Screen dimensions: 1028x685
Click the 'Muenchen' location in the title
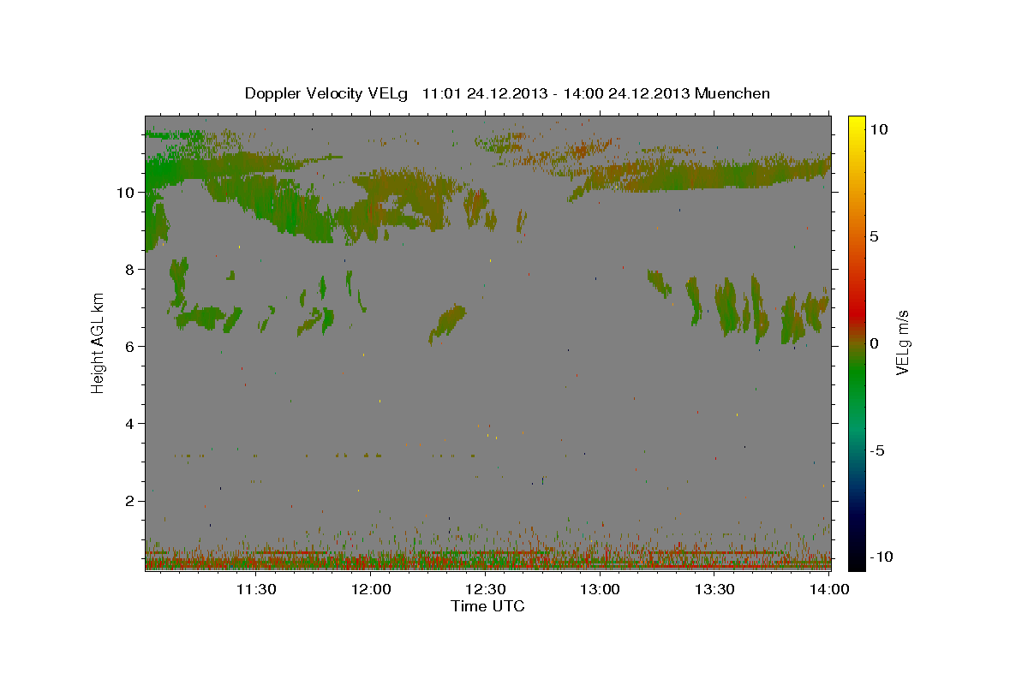pos(732,93)
